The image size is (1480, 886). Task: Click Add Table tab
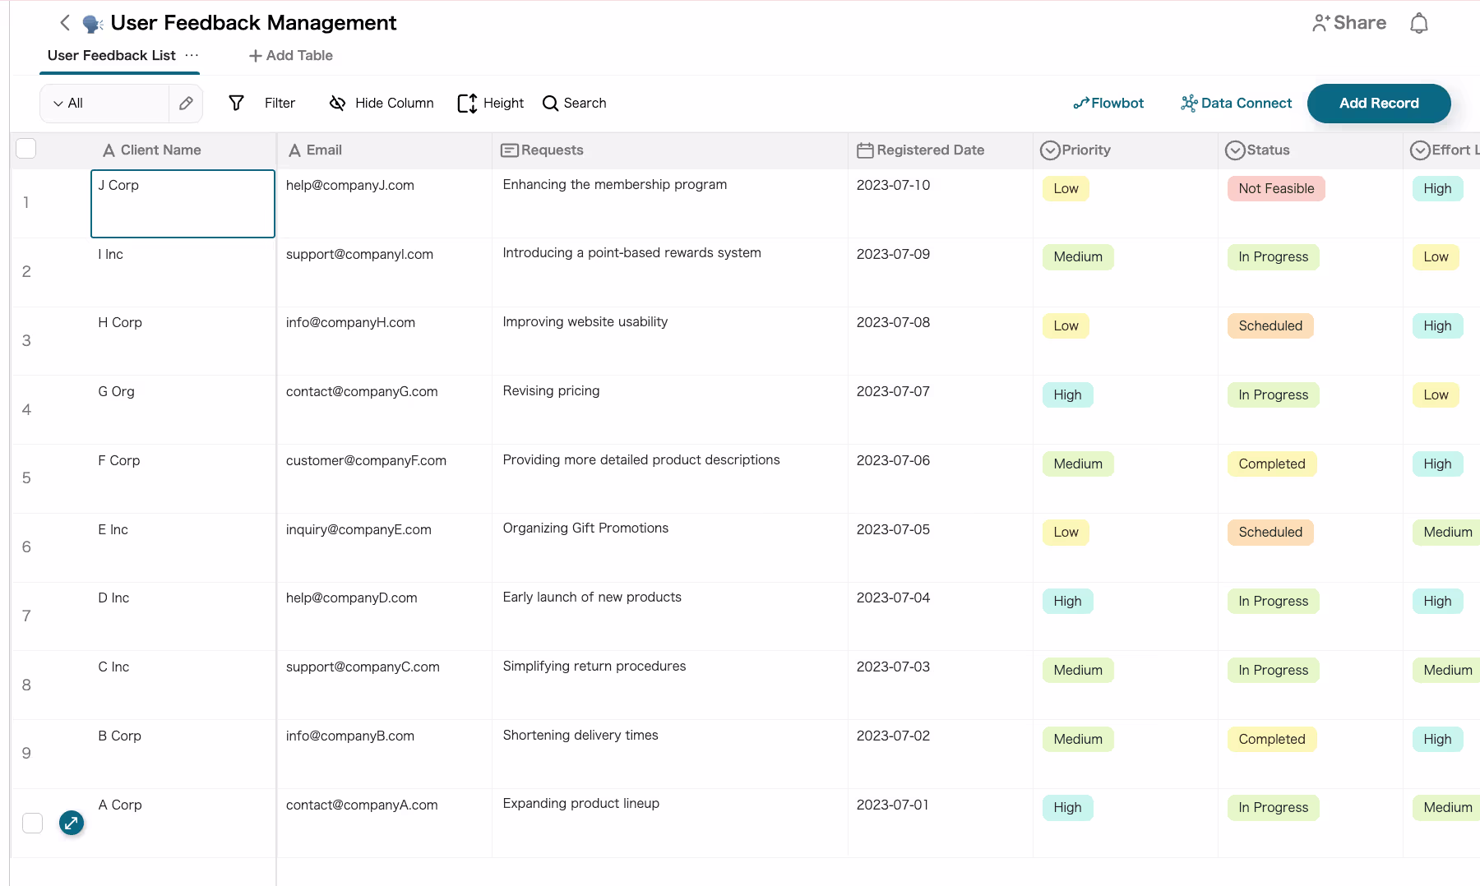pyautogui.click(x=291, y=56)
